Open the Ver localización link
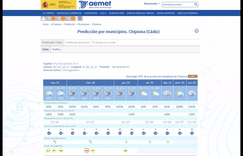243x156 pixels. pyautogui.click(x=121, y=67)
